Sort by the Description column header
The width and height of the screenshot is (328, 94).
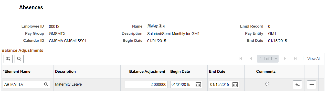pyautogui.click(x=65, y=72)
